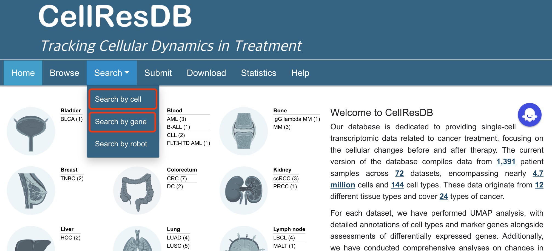Click the Bone joint organ icon
Screen dimensions: 552x251
[x=244, y=131]
